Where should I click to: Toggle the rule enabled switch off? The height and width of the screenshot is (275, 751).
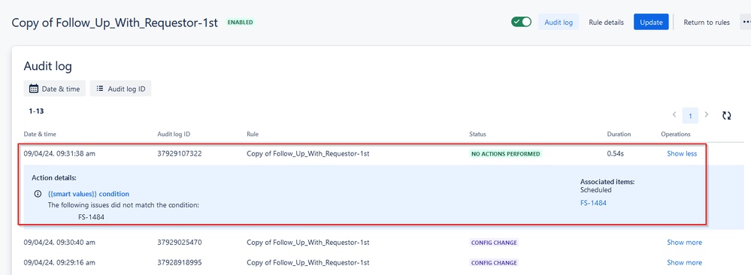(521, 22)
